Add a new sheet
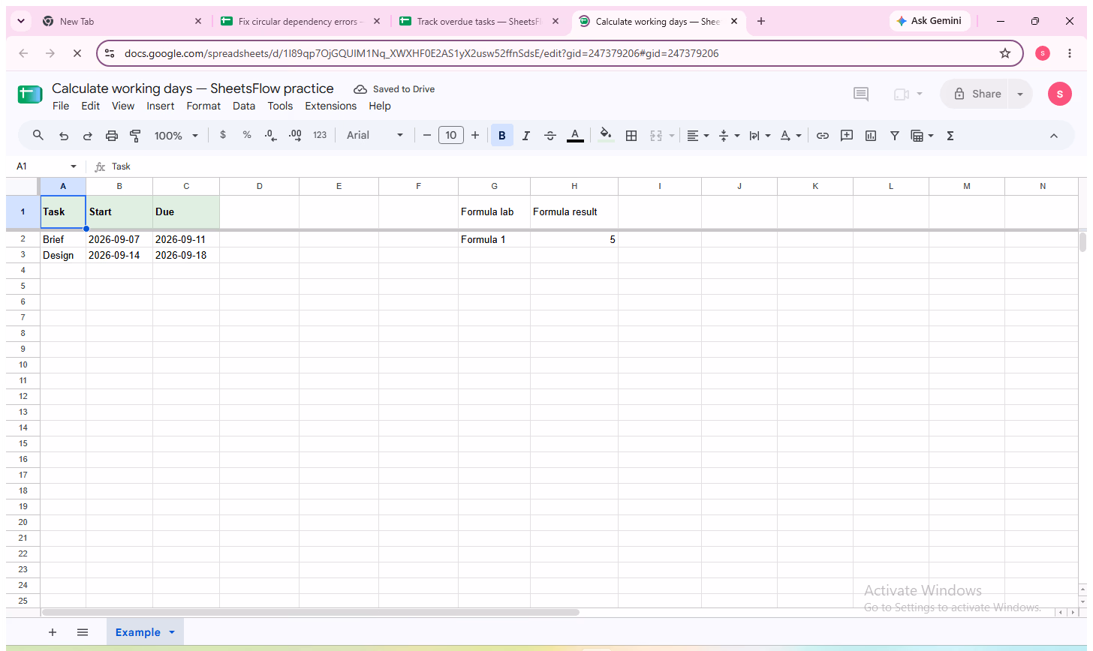Image resolution: width=1093 pixels, height=651 pixels. point(53,632)
